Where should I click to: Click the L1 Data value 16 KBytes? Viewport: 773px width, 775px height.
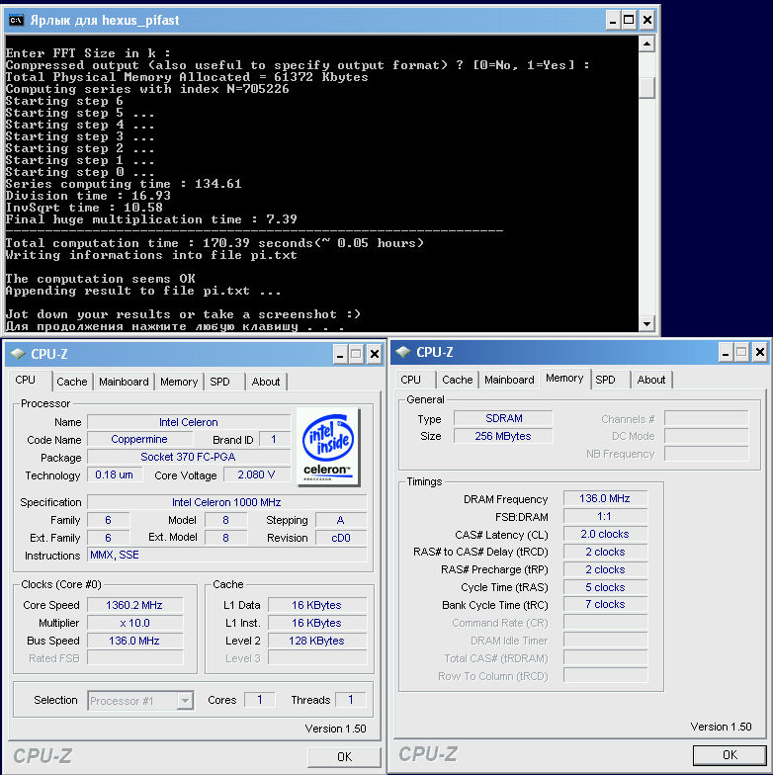coord(316,605)
